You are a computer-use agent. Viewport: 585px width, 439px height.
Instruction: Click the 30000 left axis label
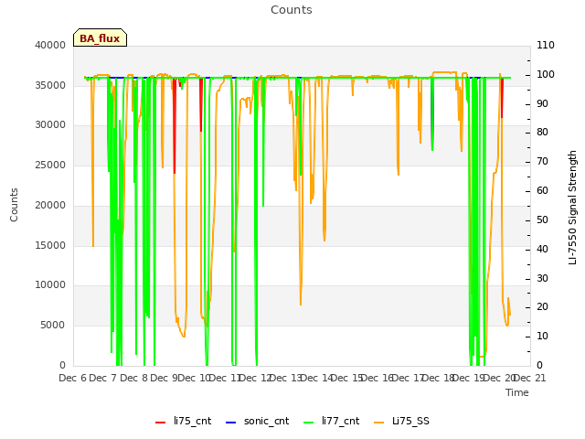50,124
